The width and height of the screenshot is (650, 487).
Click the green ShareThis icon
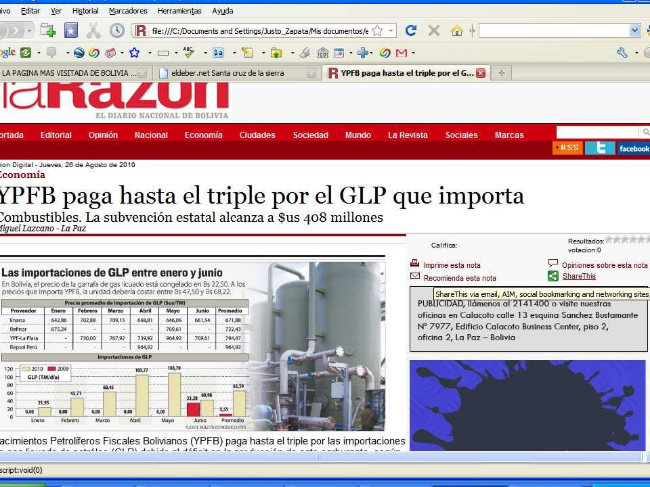point(553,276)
